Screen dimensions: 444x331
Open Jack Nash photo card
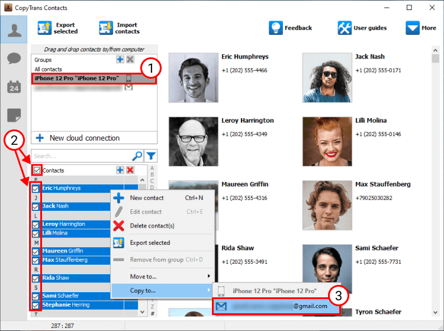[327, 78]
